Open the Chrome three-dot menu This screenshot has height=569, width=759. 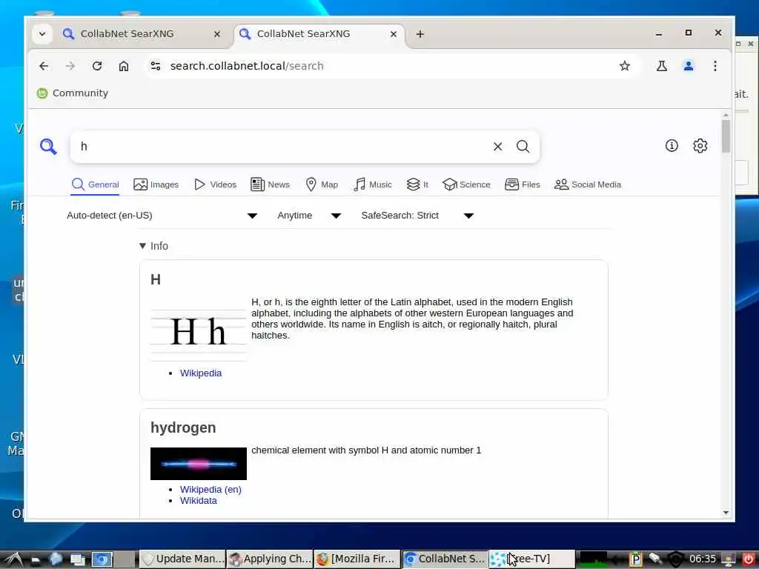pos(715,66)
